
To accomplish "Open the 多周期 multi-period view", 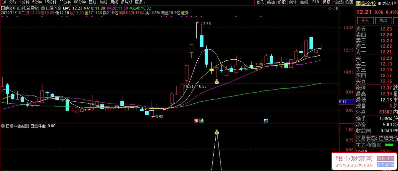I will pyautogui.click(x=127, y=2).
